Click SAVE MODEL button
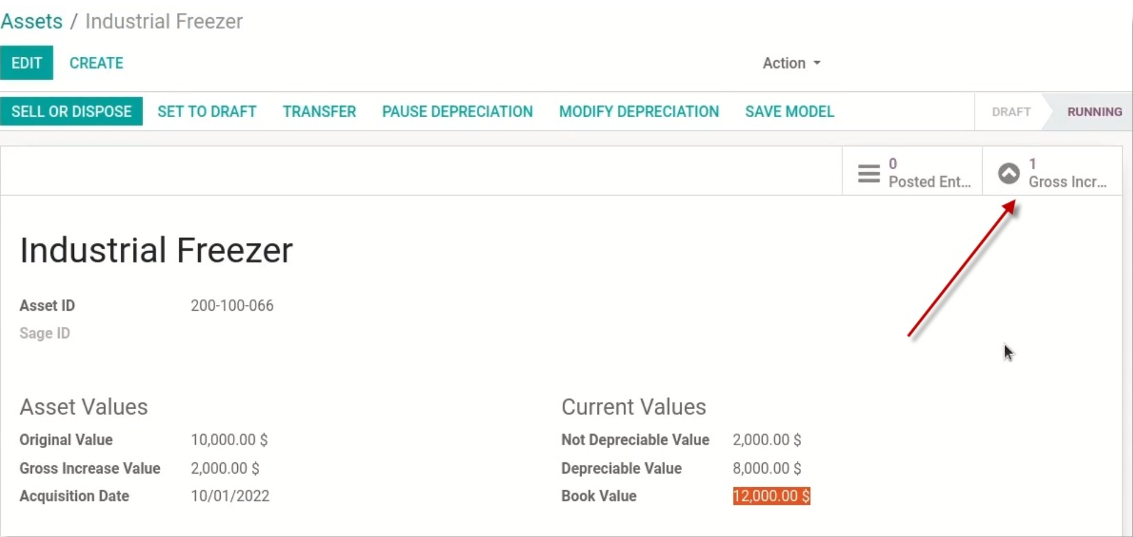This screenshot has width=1133, height=537. click(x=790, y=111)
